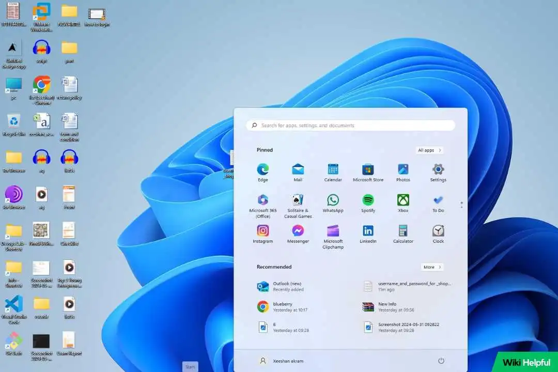Select the Exam Report file

pyautogui.click(x=69, y=344)
